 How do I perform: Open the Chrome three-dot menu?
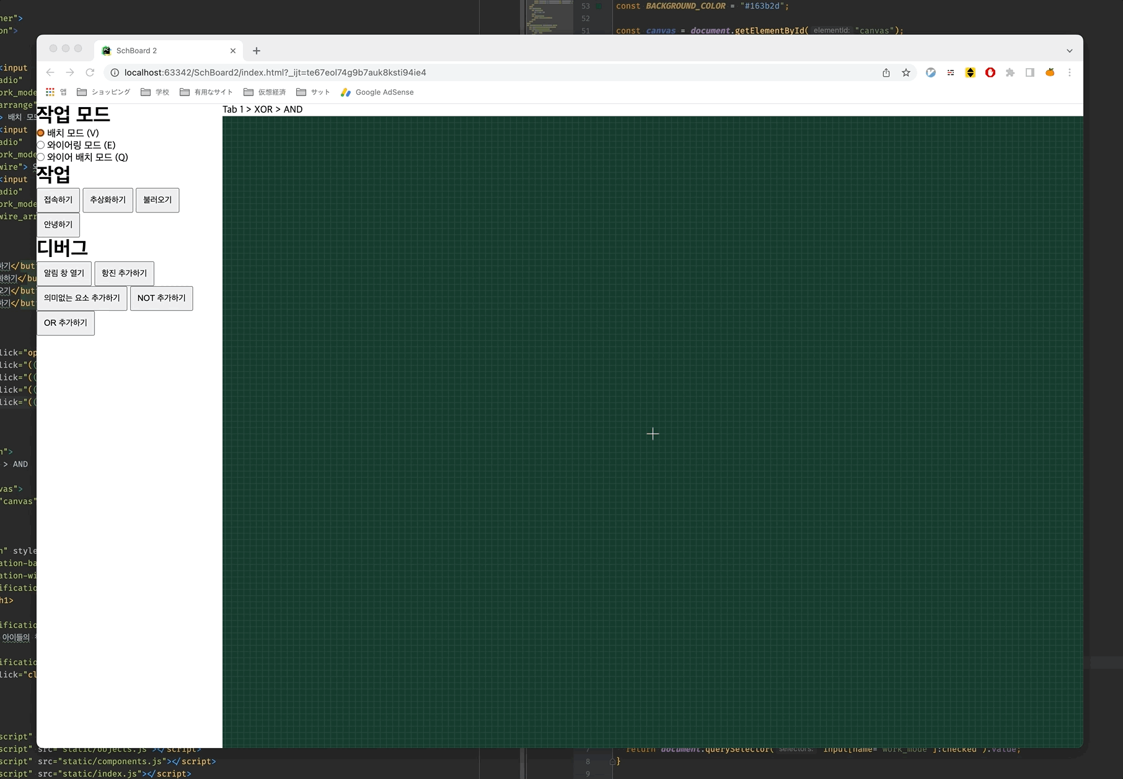(x=1070, y=72)
